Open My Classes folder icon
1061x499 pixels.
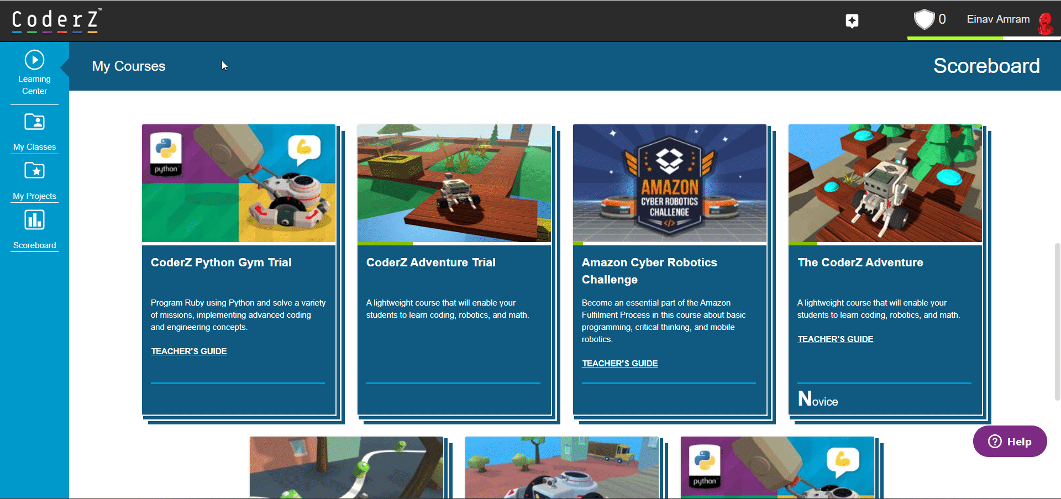pyautogui.click(x=34, y=122)
